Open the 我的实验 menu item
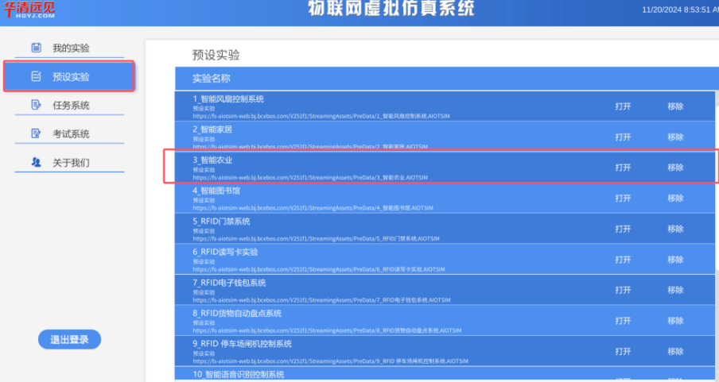The height and width of the screenshot is (382, 719). pos(71,48)
